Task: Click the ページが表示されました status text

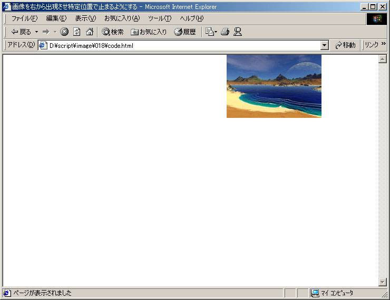Action: [42, 293]
